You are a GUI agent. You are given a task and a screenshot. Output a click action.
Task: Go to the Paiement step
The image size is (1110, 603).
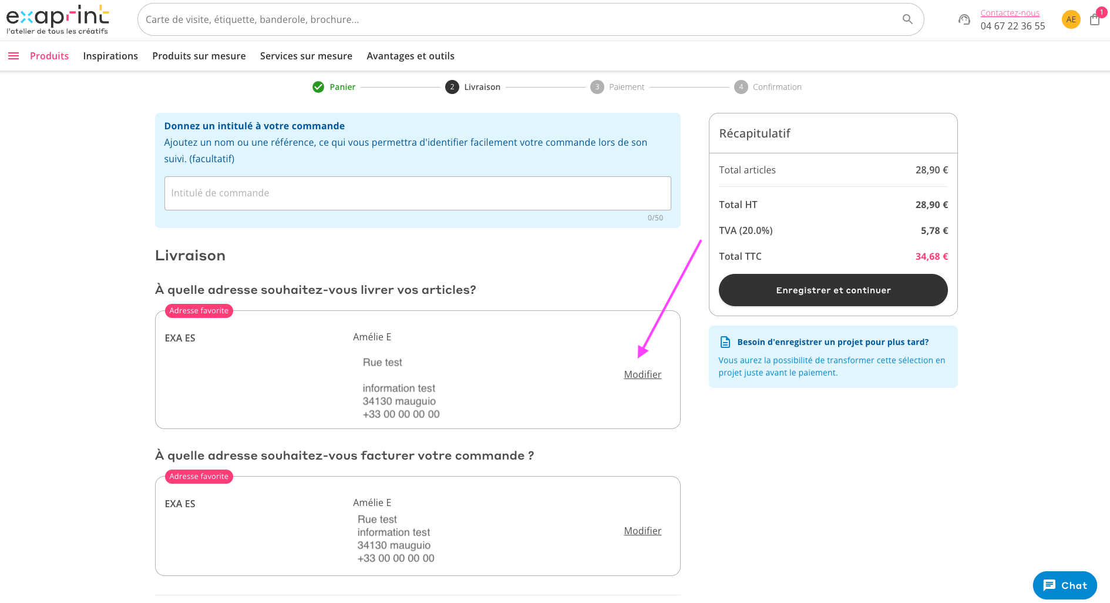coord(617,87)
